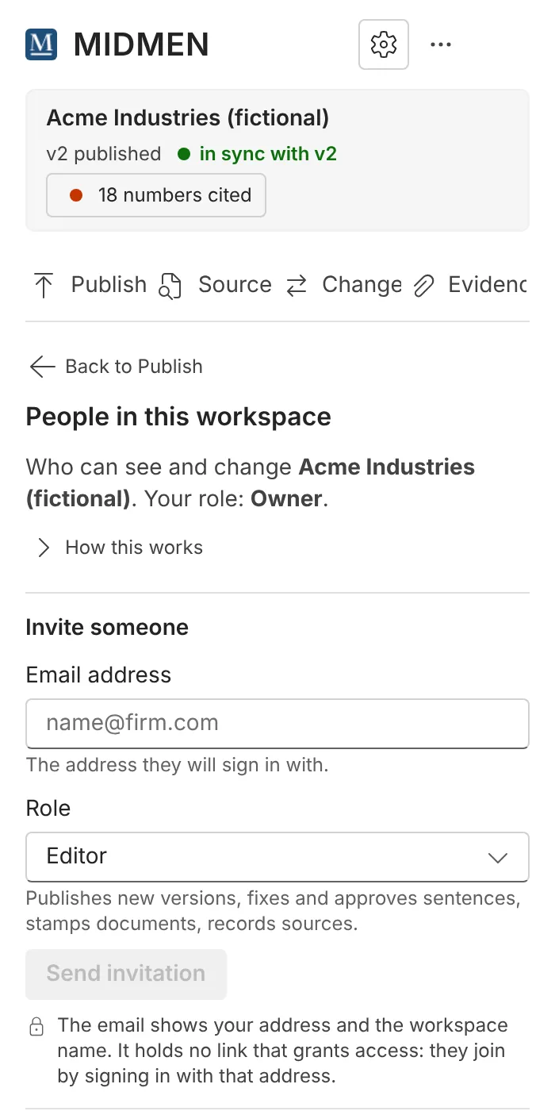Click the Role dropdown chevron arrow
The image size is (555, 1111).
pos(498,857)
